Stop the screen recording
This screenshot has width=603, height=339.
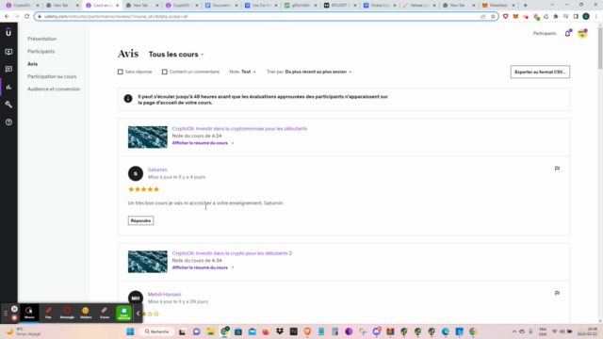(x=14, y=317)
